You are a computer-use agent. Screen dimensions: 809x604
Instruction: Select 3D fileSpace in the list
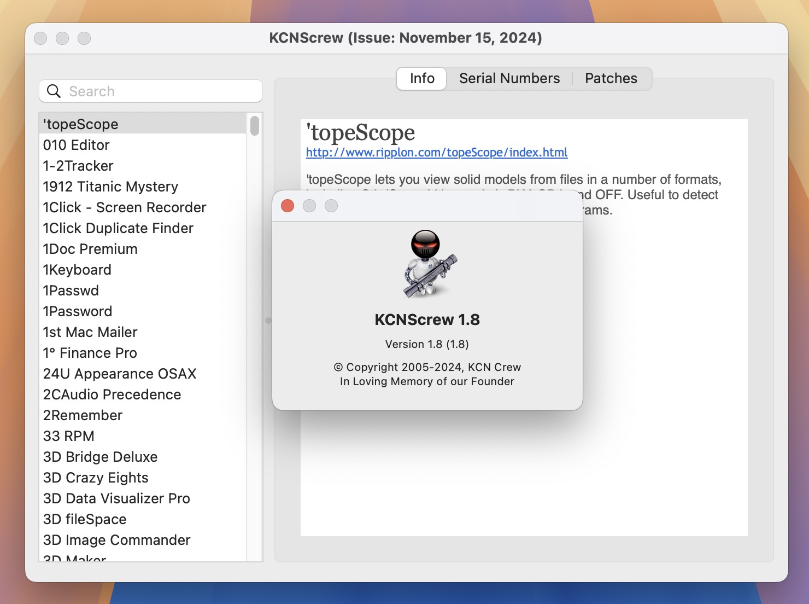143,519
